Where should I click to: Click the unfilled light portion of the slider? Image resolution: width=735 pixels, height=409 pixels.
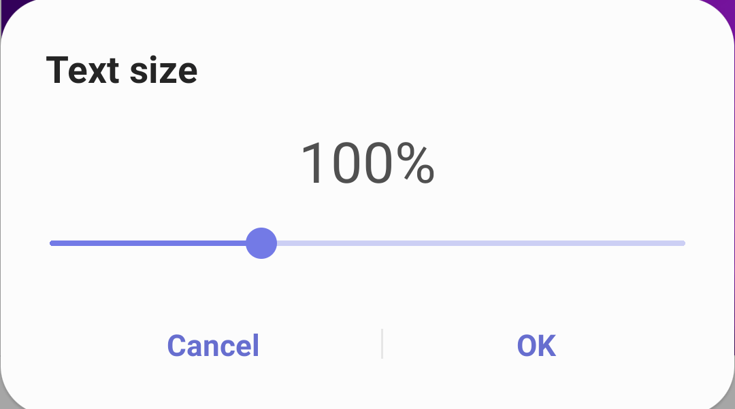tap(476, 243)
